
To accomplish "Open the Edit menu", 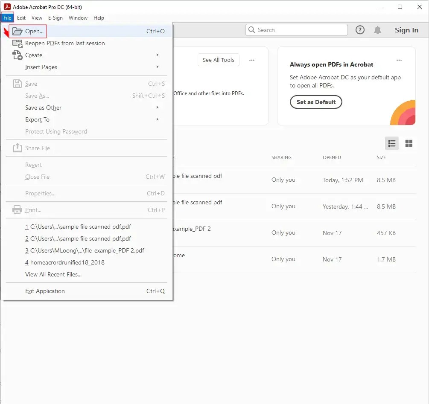I will (21, 17).
